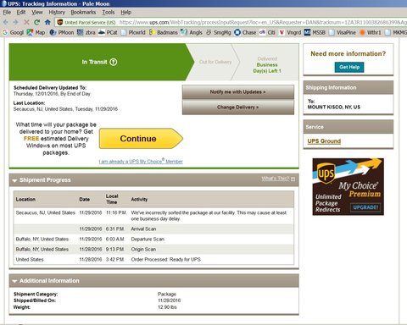Open the Vngrd bookmark
The height and width of the screenshot is (325, 407).
pyautogui.click(x=290, y=32)
